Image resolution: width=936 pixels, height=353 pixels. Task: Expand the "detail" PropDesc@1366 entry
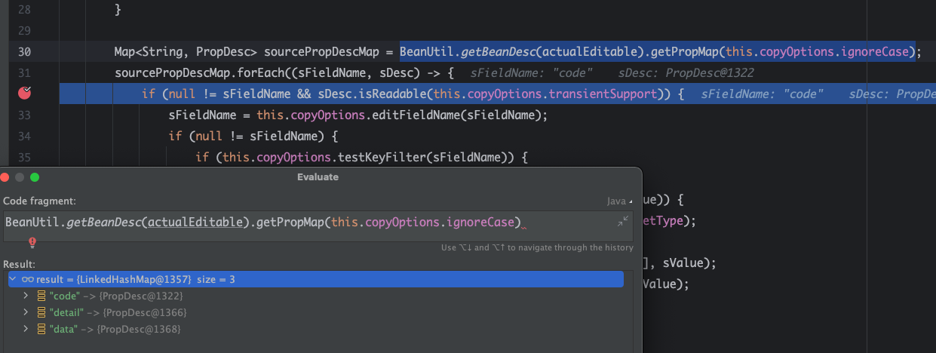pos(25,312)
